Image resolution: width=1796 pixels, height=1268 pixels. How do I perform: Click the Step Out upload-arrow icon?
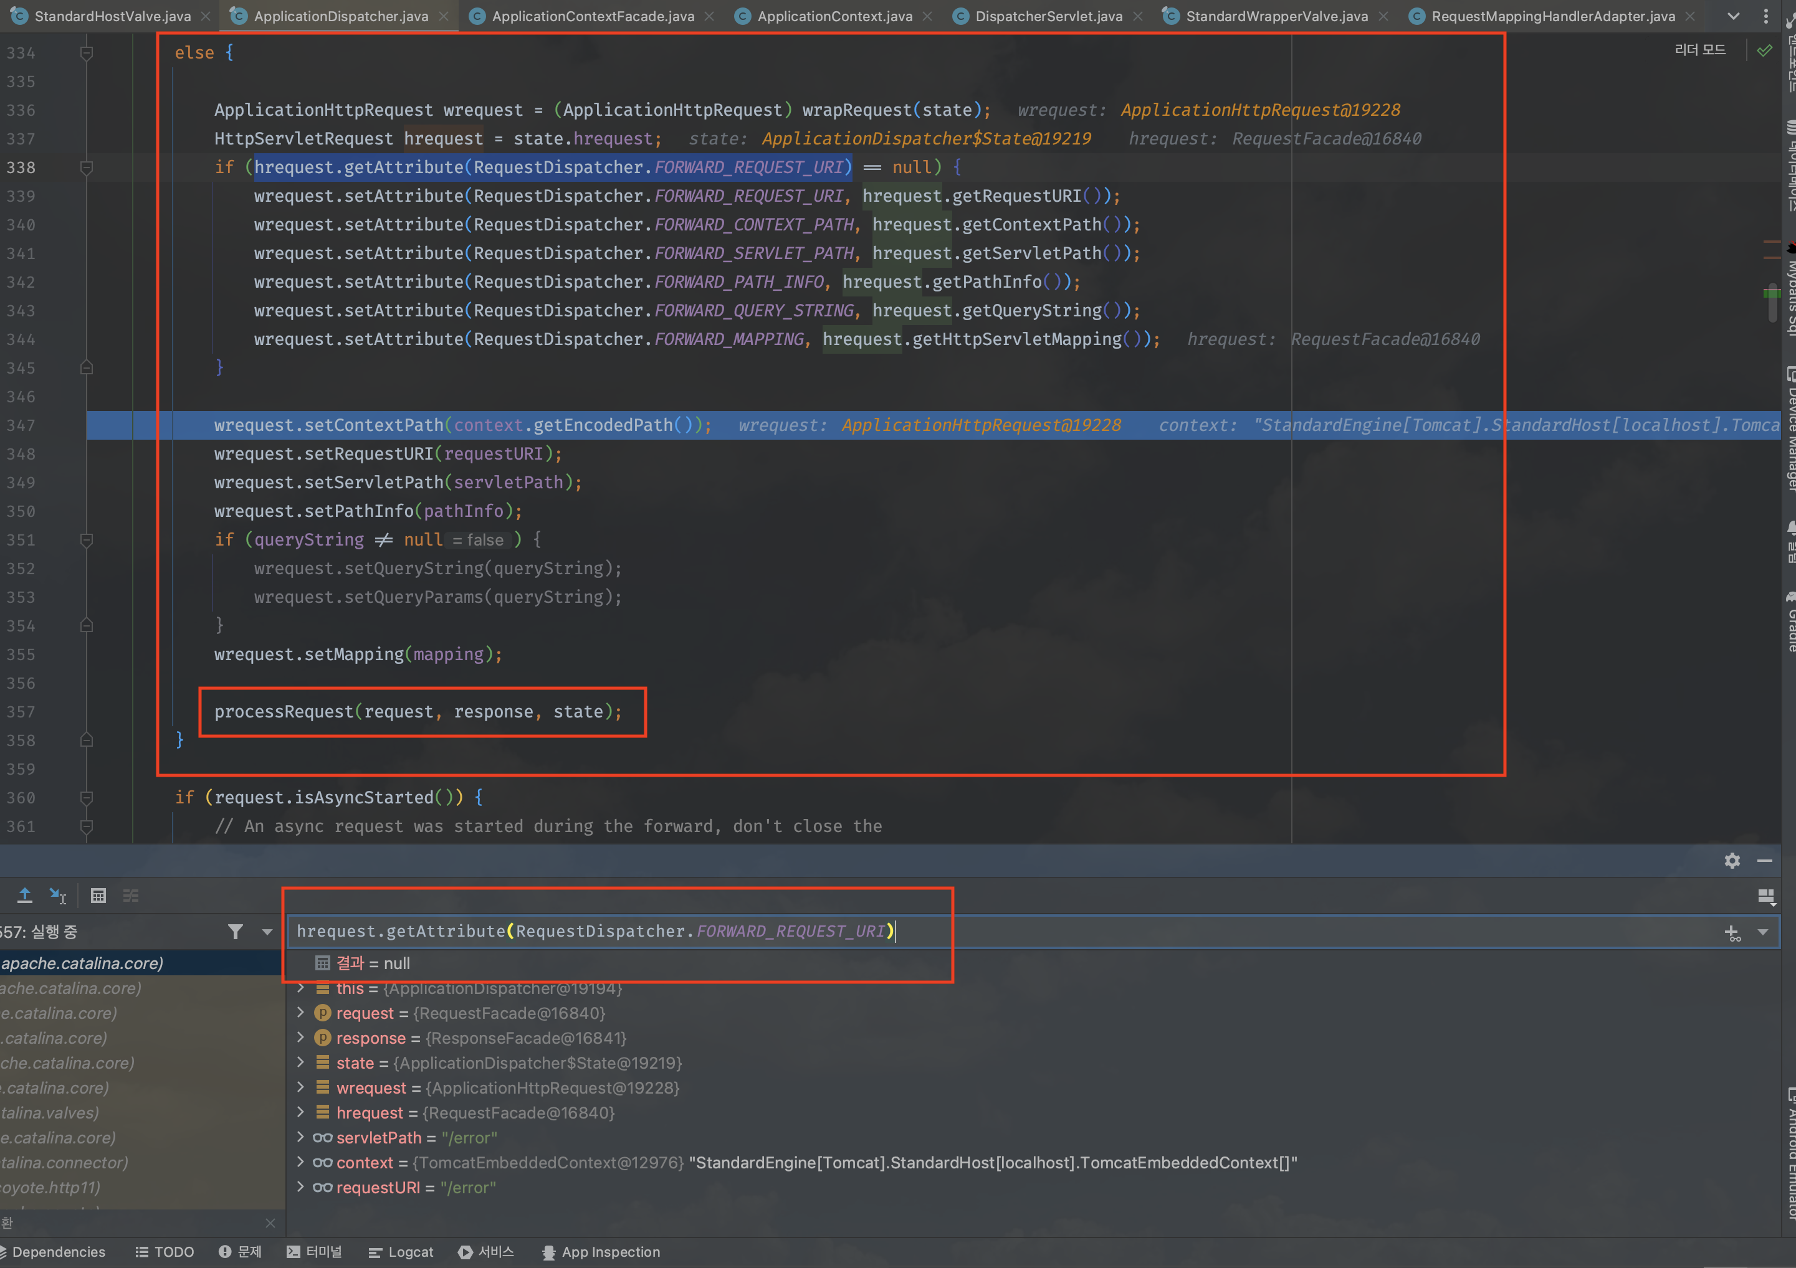pyautogui.click(x=25, y=896)
